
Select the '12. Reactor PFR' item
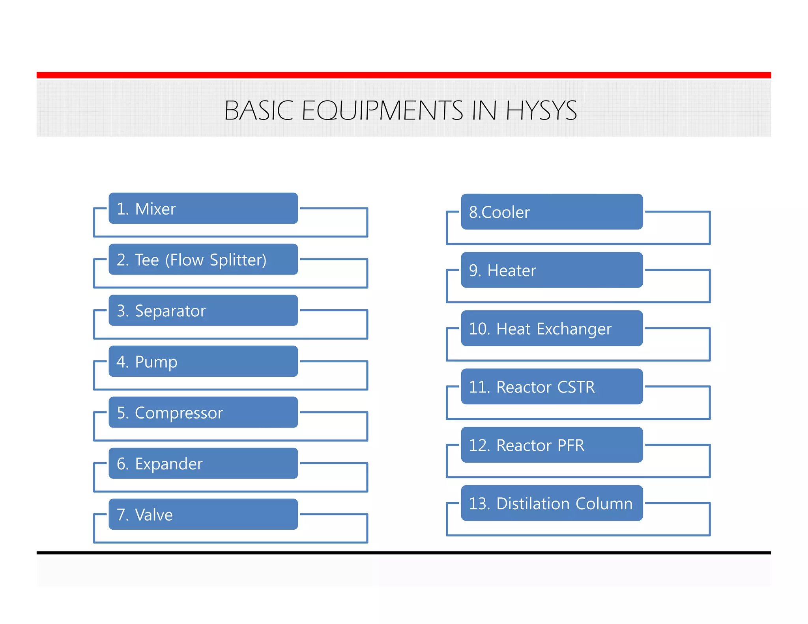point(552,445)
